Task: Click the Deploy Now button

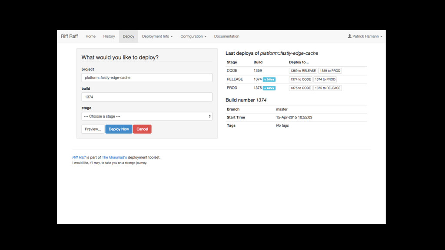Action: pos(119,129)
